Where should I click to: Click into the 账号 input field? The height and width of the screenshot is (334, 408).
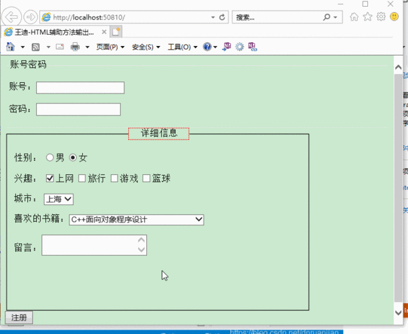[80, 88]
